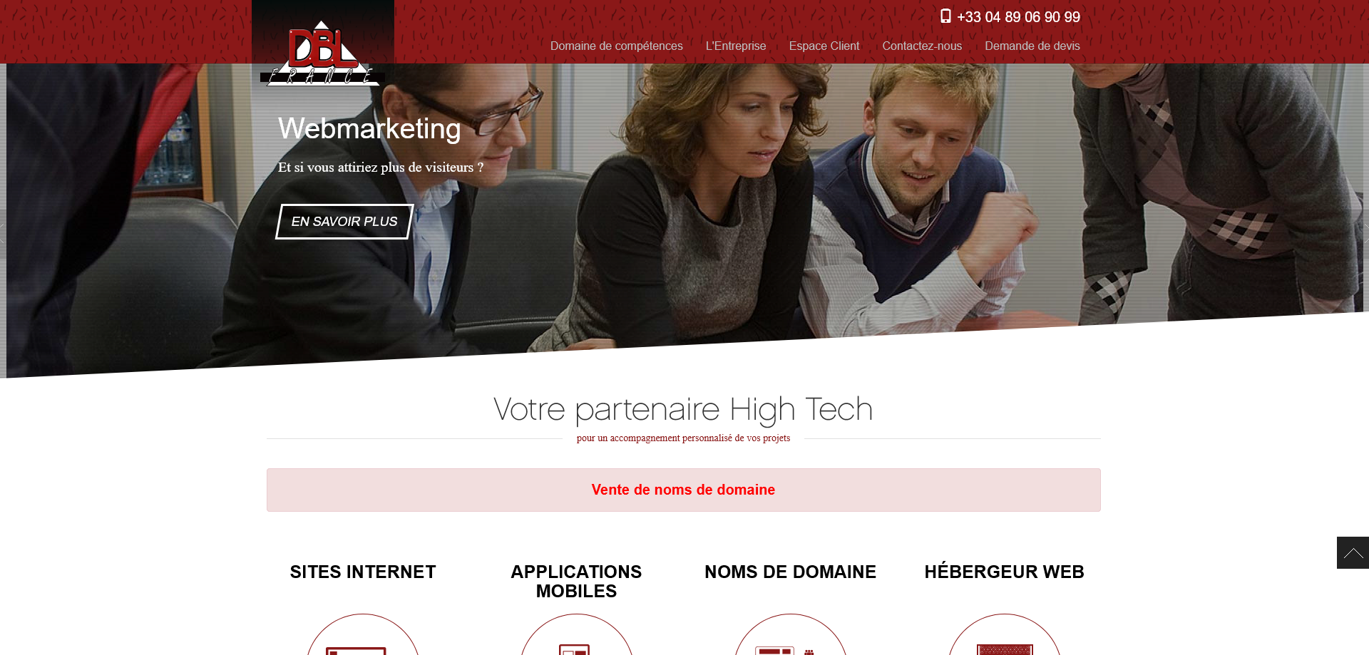This screenshot has height=655, width=1369.
Task: Click the Noms de Domaine circle icon
Action: (x=791, y=634)
